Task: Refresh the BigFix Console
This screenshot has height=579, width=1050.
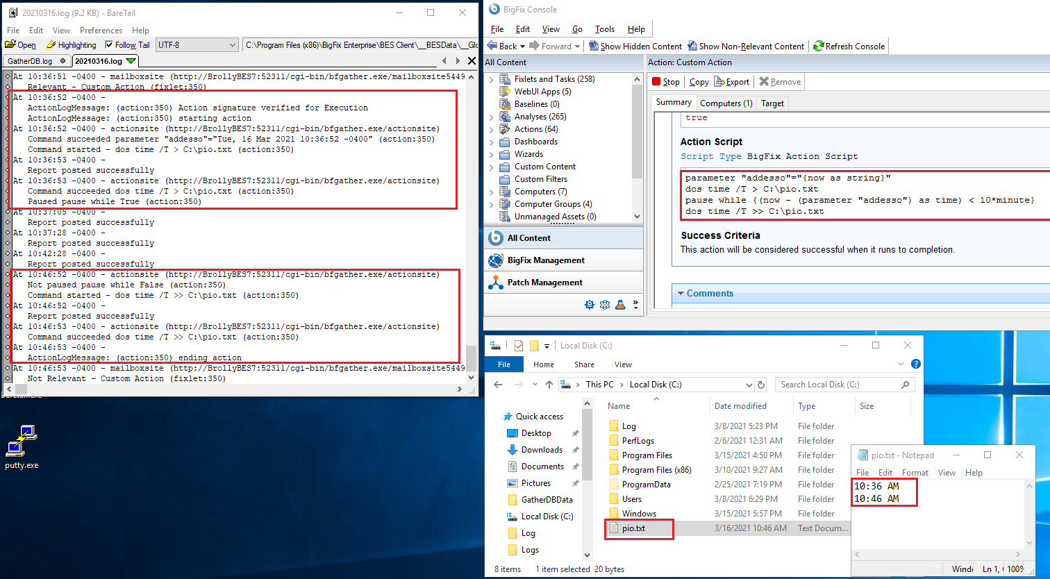Action: pos(849,47)
